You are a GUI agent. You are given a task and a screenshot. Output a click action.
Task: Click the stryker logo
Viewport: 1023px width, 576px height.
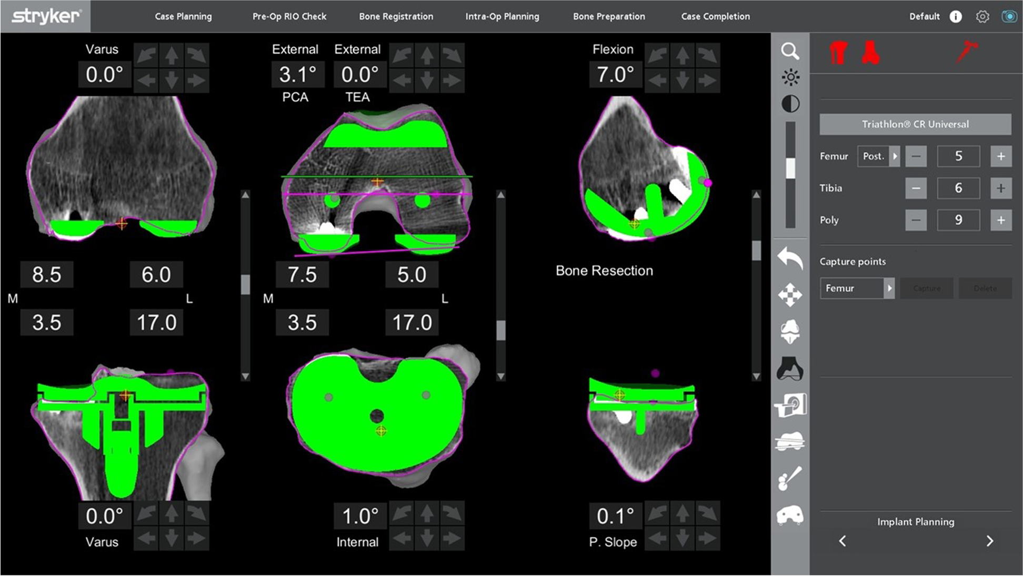coord(45,16)
